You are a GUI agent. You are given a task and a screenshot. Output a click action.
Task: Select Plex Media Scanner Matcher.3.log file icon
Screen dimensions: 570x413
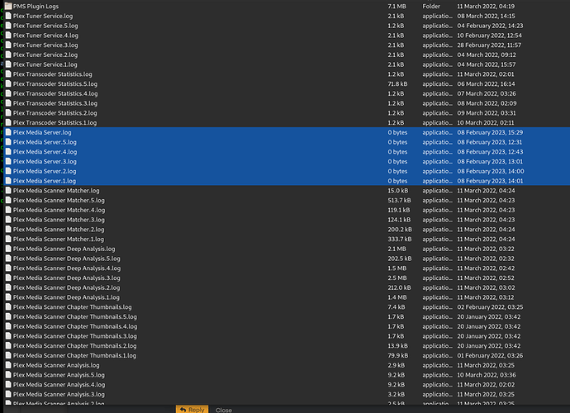[x=8, y=220]
